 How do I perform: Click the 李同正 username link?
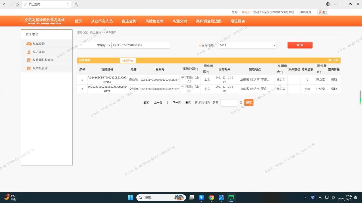(246, 12)
